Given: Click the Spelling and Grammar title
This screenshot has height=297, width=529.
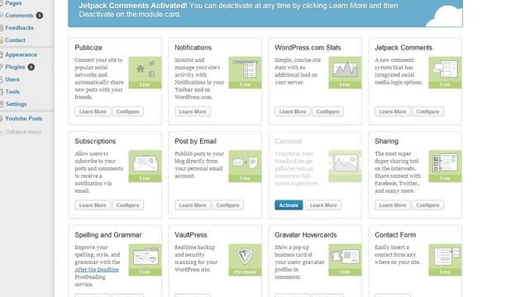Looking at the screenshot, I should pyautogui.click(x=108, y=234).
